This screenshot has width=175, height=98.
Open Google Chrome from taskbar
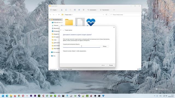pos(19,96)
